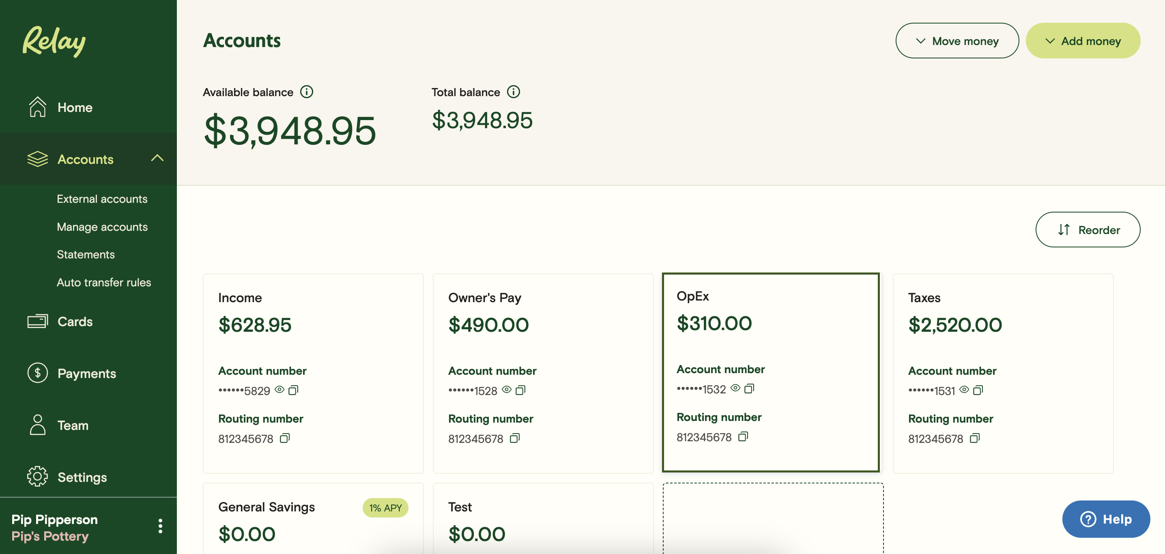Click the Available balance info icon

[307, 92]
